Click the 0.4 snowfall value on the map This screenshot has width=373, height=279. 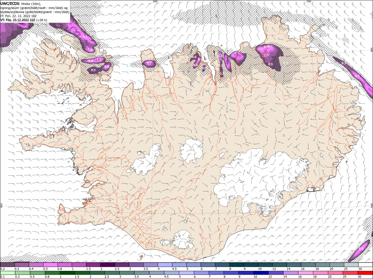coord(194,57)
